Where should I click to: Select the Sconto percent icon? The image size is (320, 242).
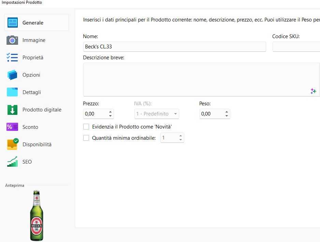click(x=12, y=127)
